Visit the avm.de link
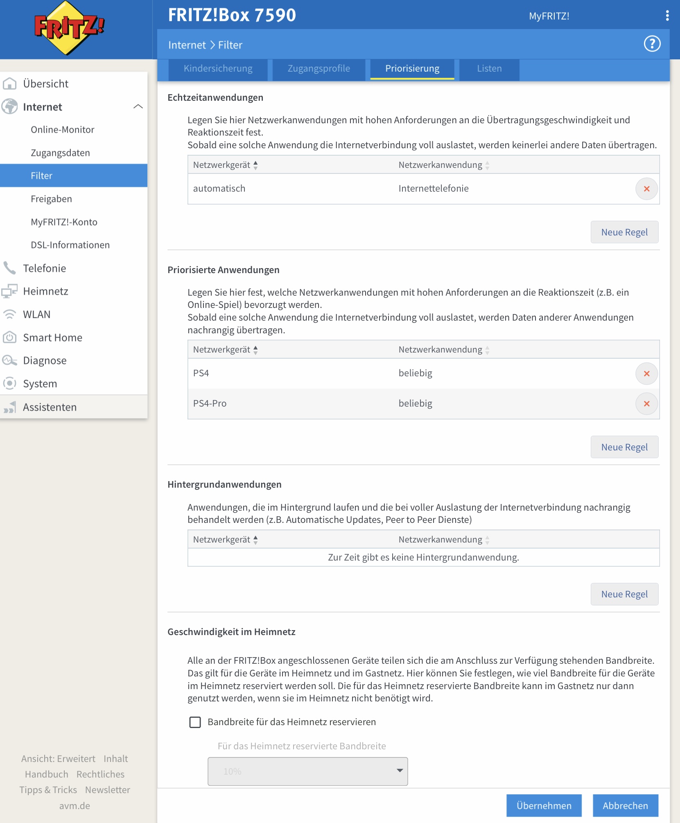 coord(75,806)
